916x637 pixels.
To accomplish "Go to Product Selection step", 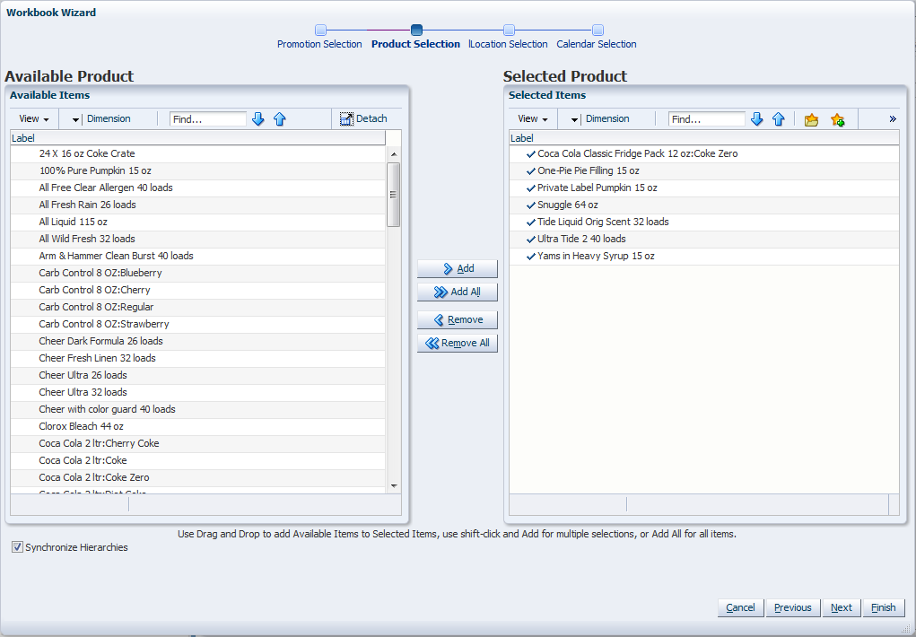I will click(416, 37).
